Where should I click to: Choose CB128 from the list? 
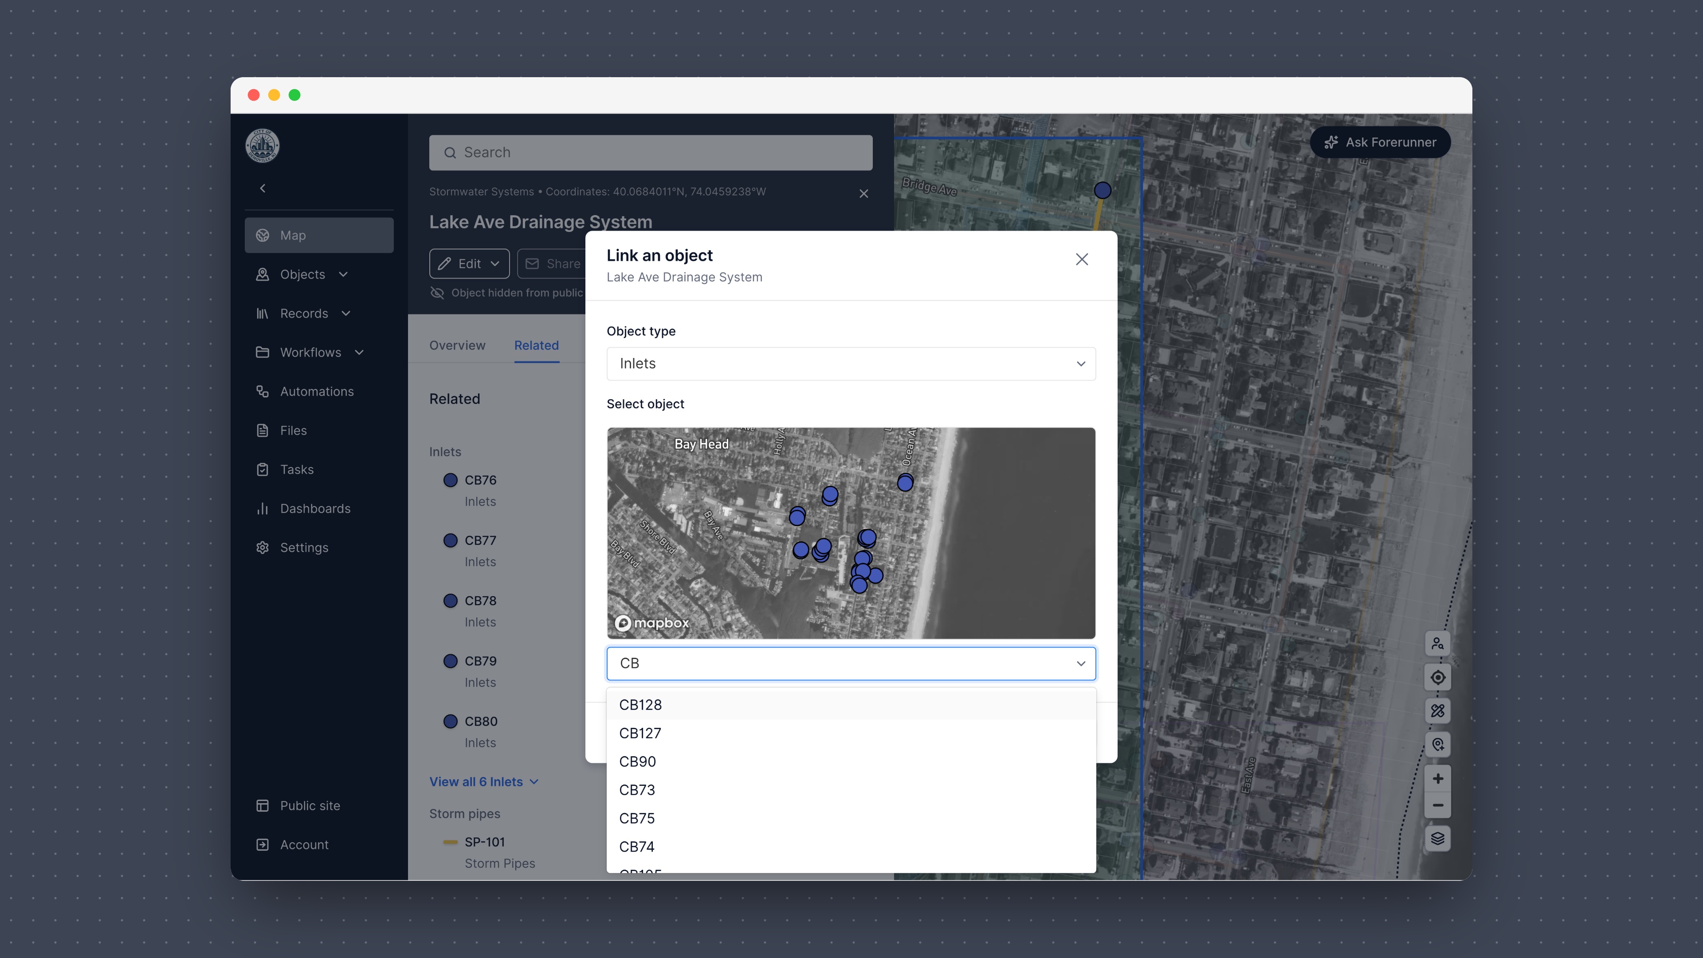[851, 705]
